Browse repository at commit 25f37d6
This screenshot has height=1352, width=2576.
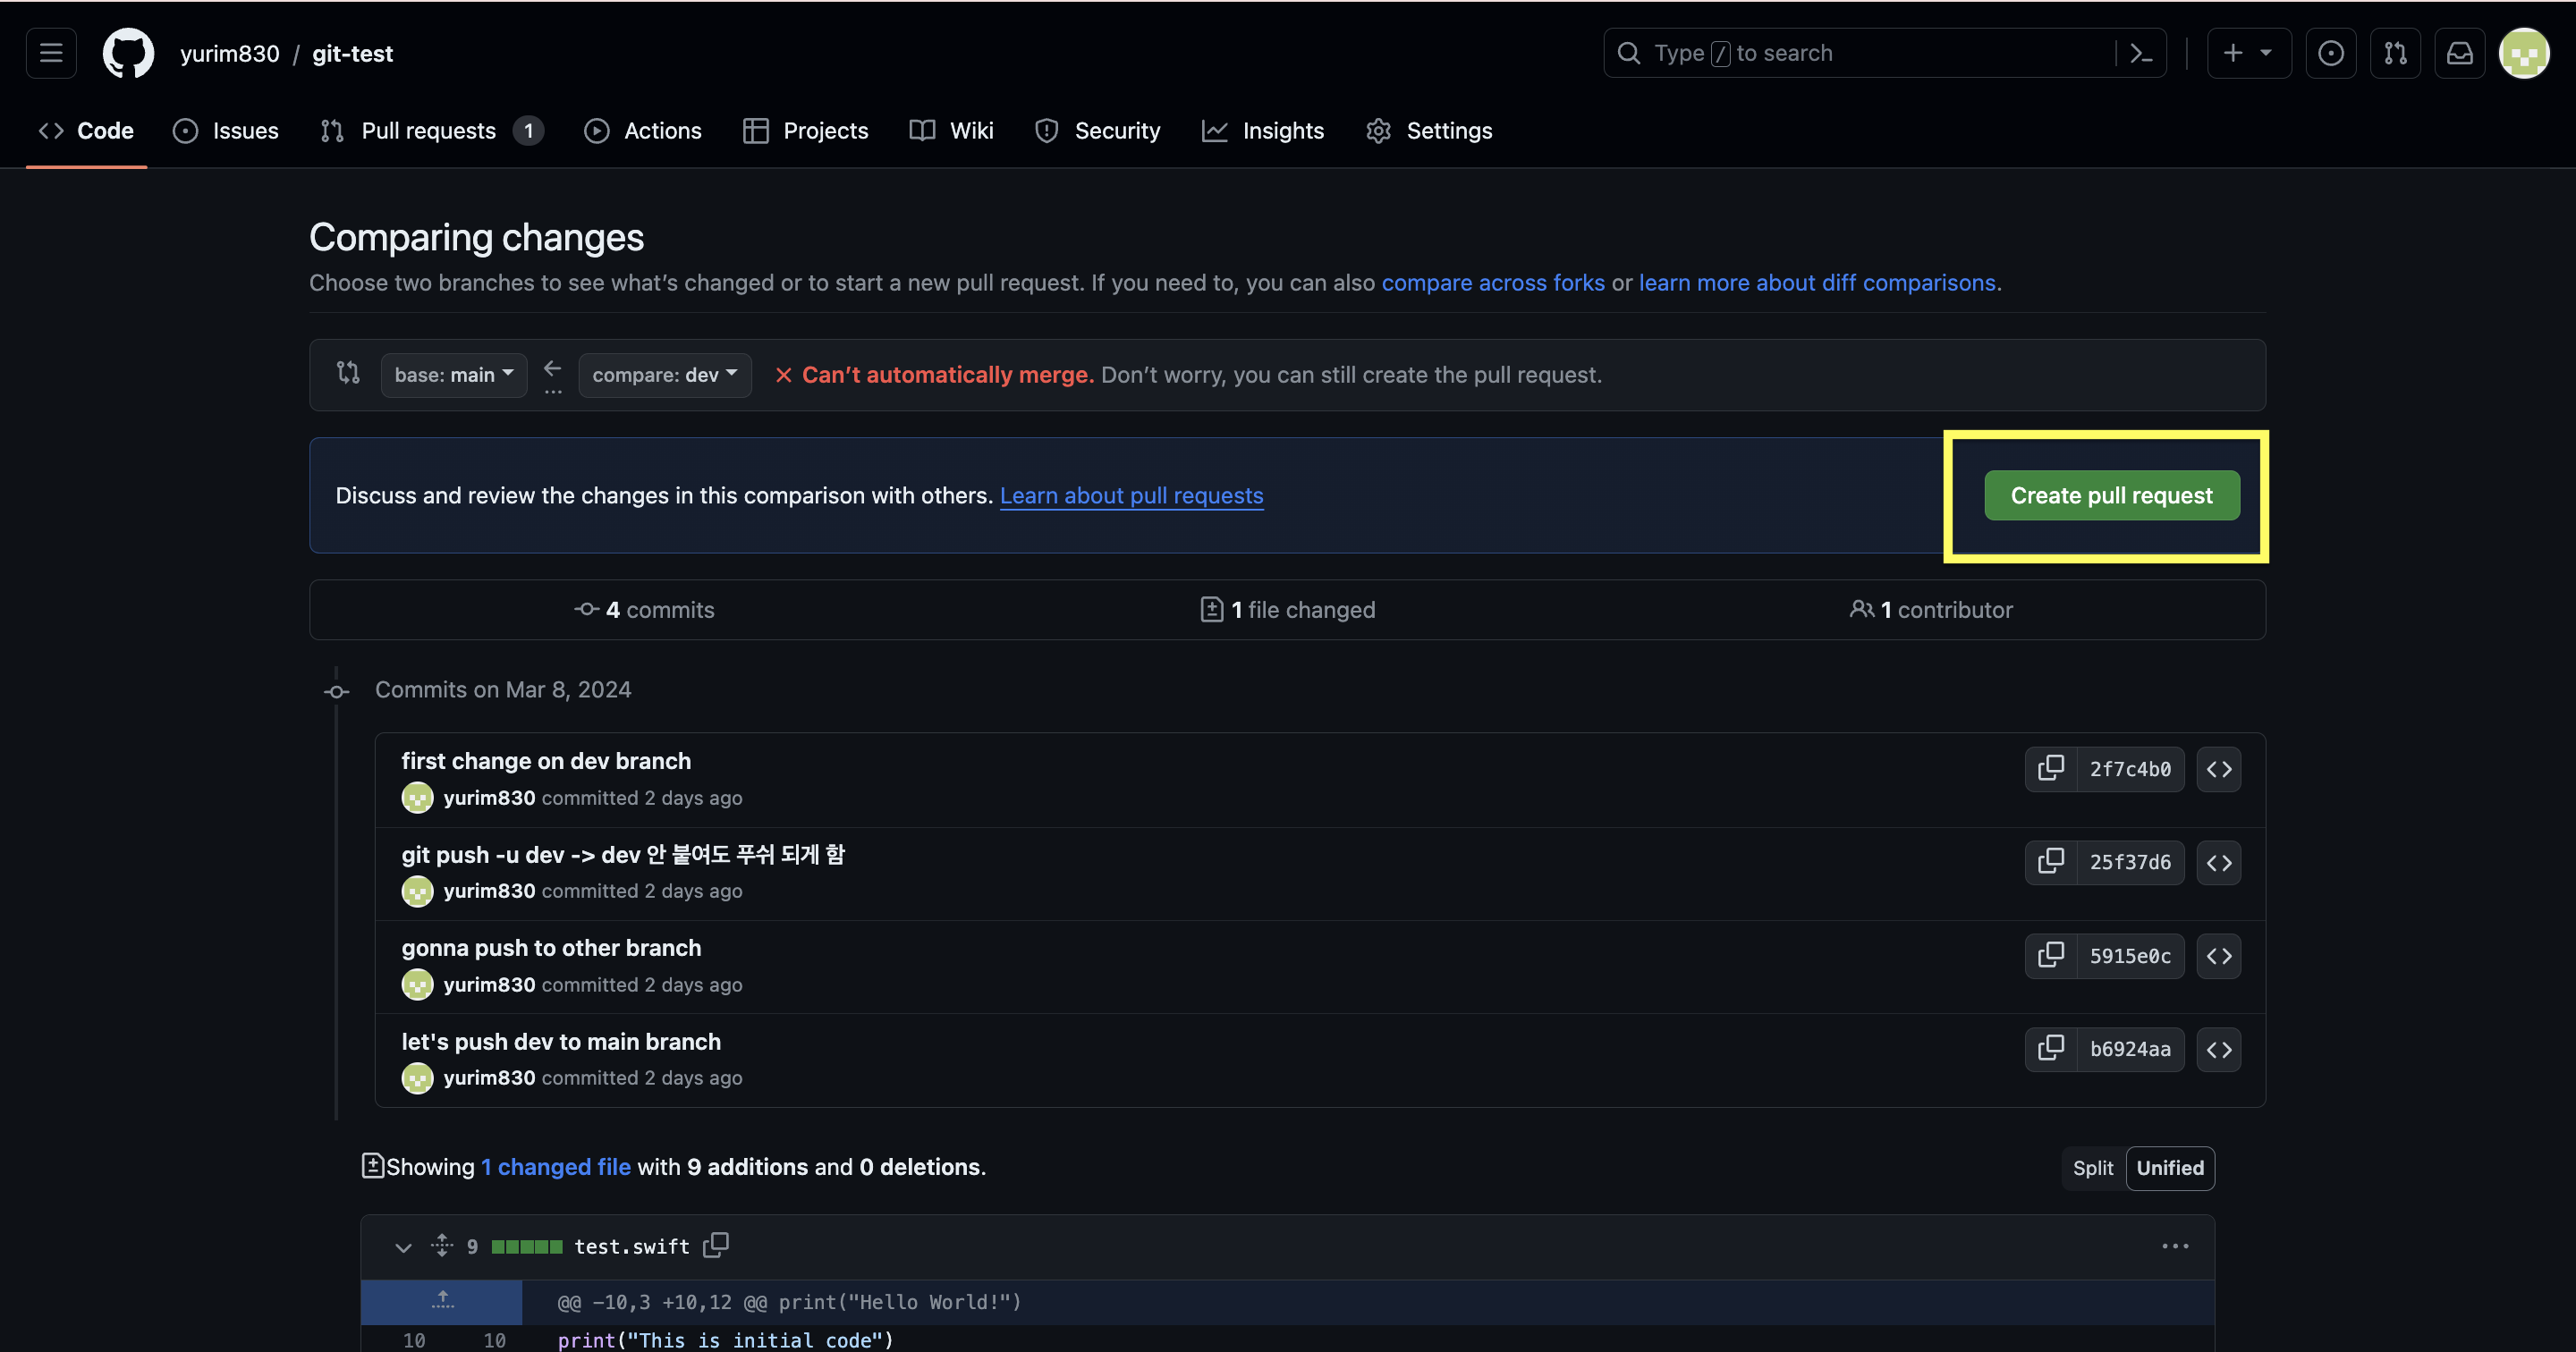point(2218,862)
